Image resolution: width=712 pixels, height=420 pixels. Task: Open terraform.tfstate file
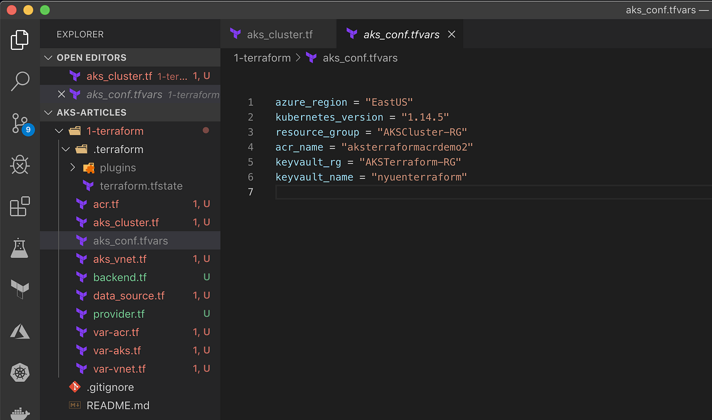pos(130,186)
